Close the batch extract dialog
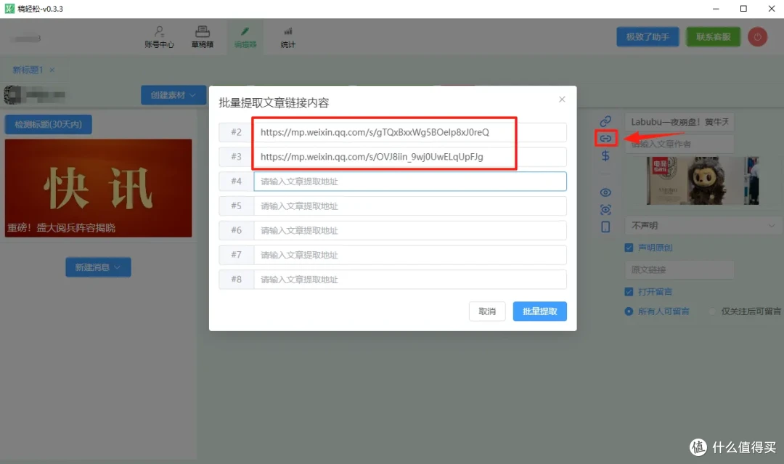 coord(562,99)
